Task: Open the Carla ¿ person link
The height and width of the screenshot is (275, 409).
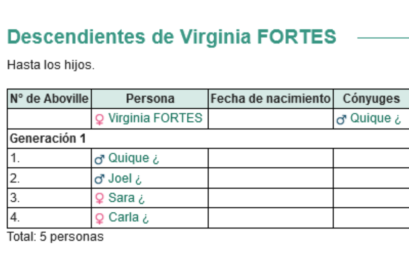Action: 128,217
